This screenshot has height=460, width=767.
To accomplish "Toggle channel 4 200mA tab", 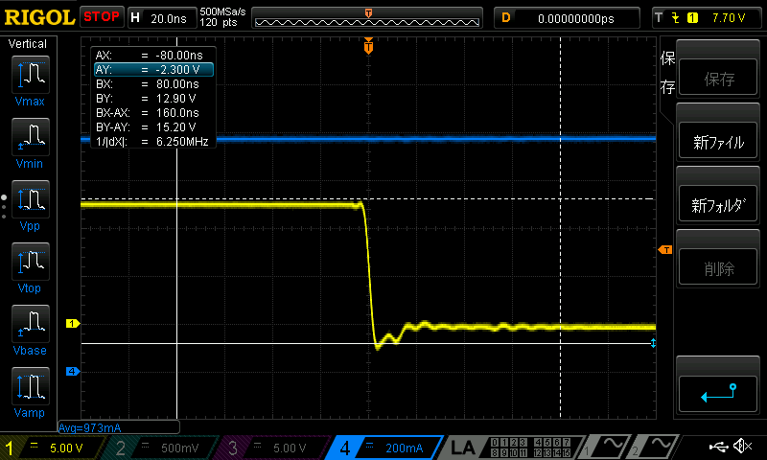I will [x=384, y=448].
